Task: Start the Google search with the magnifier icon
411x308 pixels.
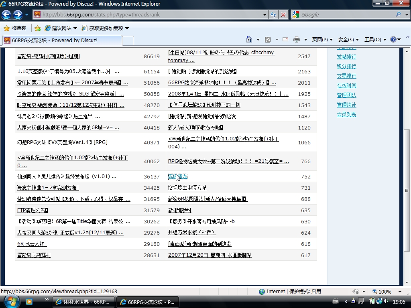Action: tap(399, 14)
